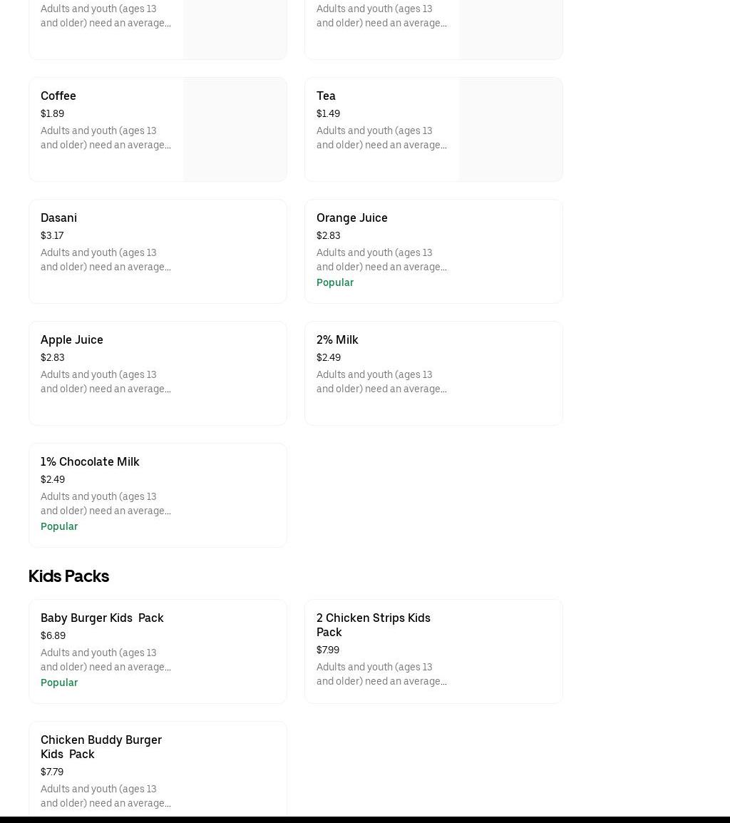The height and width of the screenshot is (823, 730).
Task: Click the 2% Milk item title
Action: coord(337,339)
